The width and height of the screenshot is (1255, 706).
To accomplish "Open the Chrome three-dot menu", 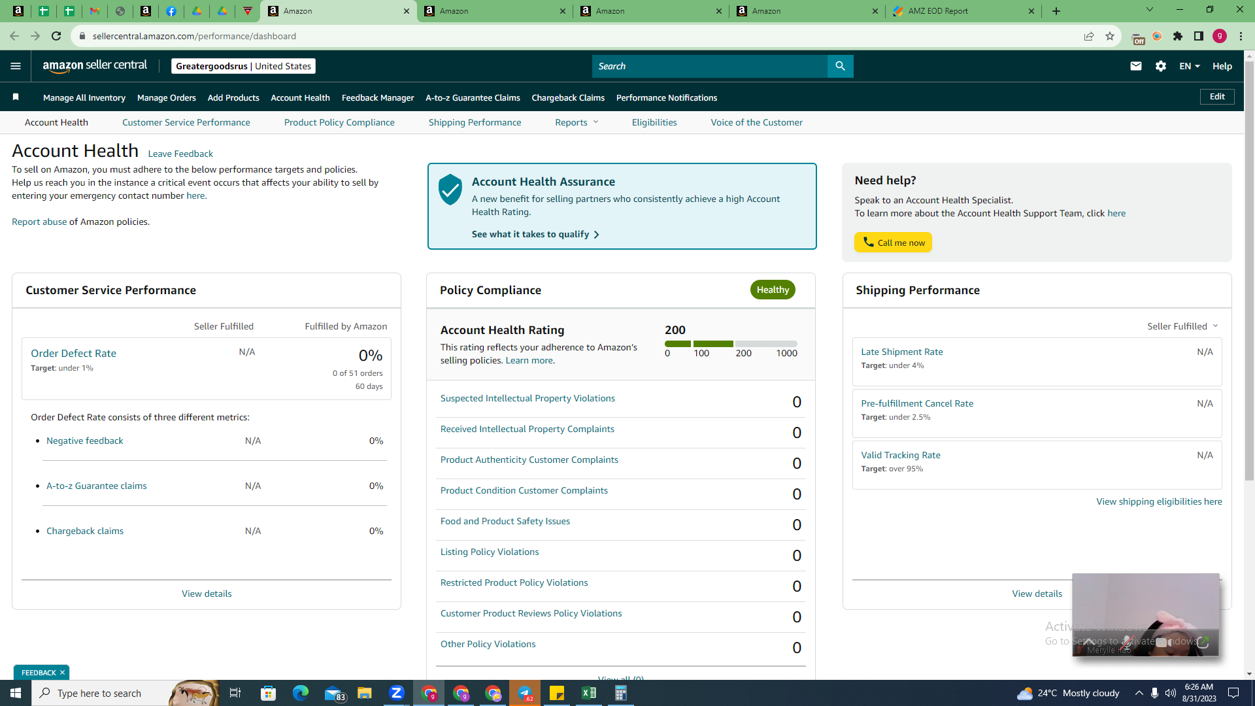I will [x=1241, y=36].
